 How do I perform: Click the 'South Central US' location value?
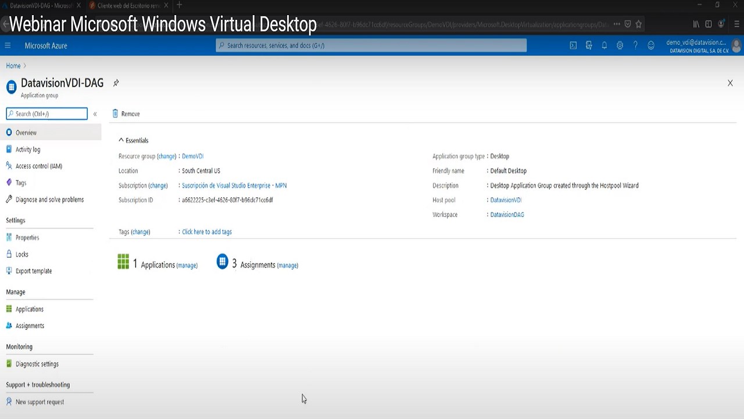click(201, 171)
